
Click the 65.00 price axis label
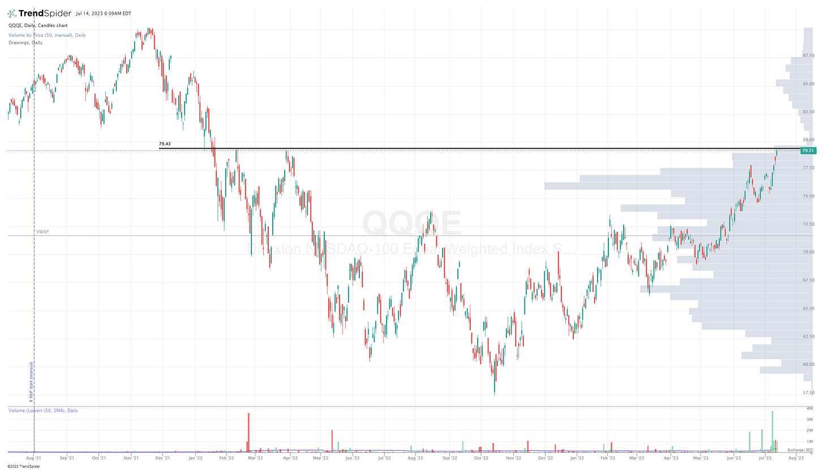pos(808,309)
